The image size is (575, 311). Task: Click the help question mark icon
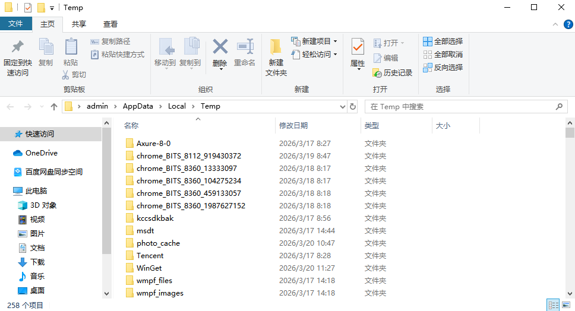tap(567, 24)
